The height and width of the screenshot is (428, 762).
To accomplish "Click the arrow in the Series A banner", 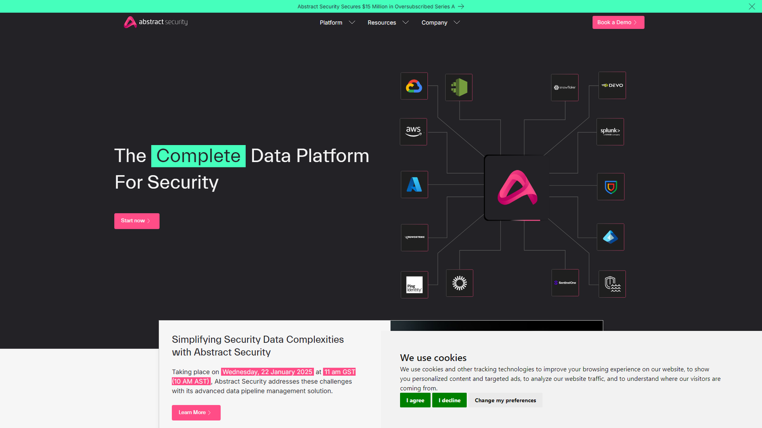I will click(x=461, y=7).
